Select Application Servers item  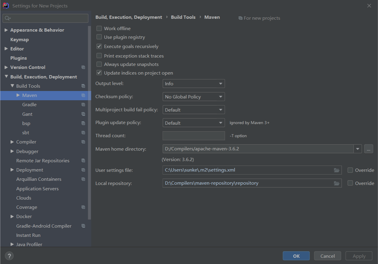(x=37, y=189)
